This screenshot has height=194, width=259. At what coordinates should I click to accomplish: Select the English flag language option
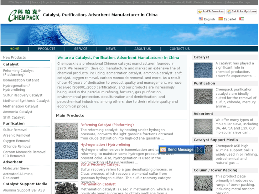point(207,19)
